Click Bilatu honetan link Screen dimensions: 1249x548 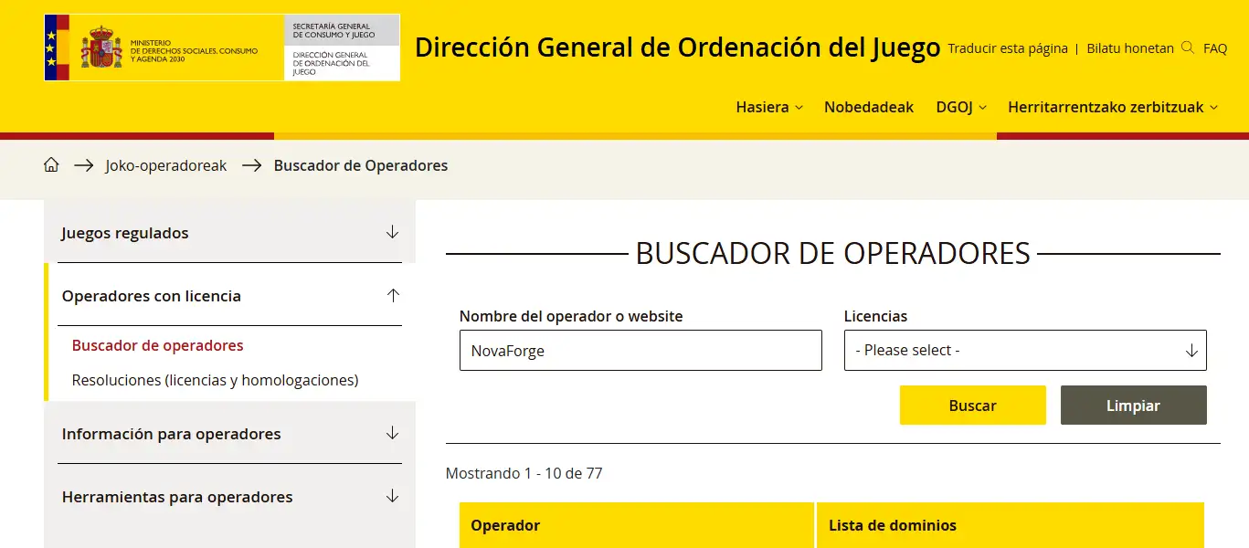point(1130,48)
